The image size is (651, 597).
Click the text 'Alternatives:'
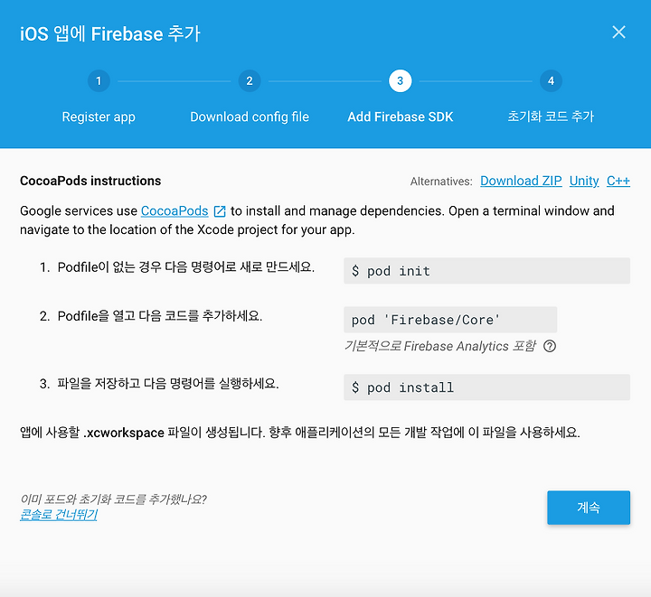coord(441,182)
